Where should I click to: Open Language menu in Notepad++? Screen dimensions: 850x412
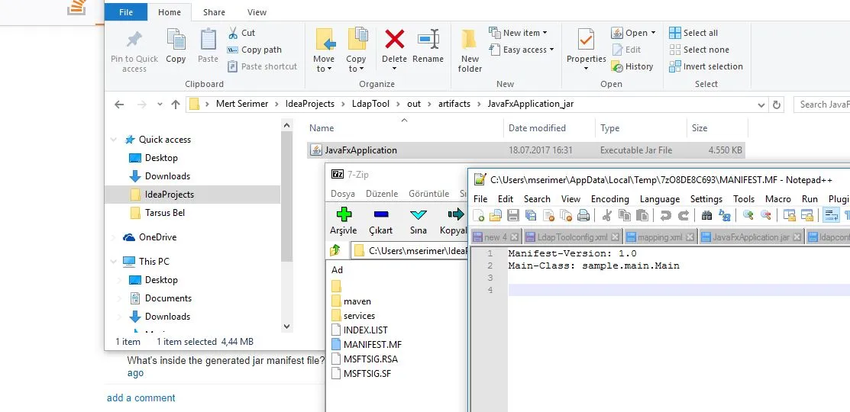coord(659,198)
